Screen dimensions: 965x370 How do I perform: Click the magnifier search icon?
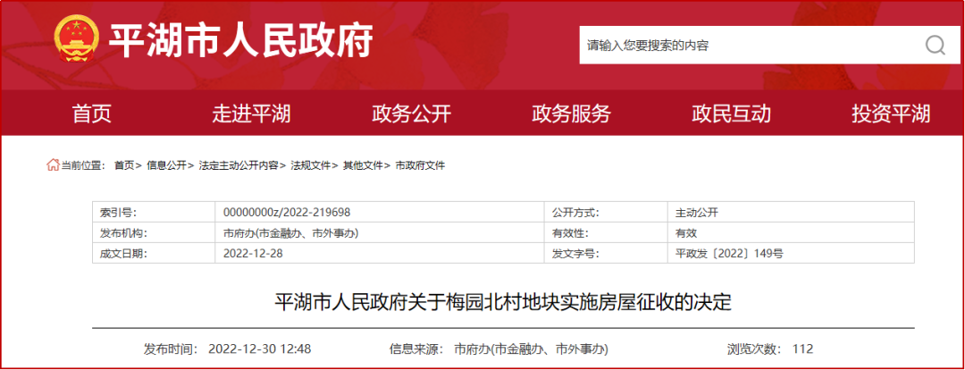935,45
